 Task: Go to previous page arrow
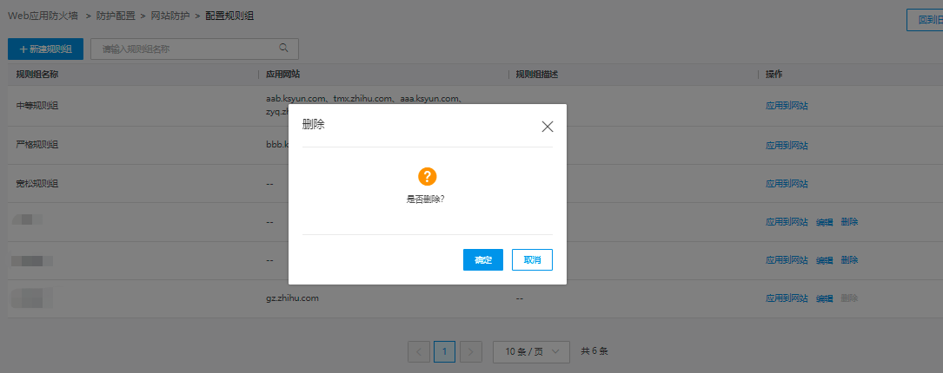click(x=419, y=351)
